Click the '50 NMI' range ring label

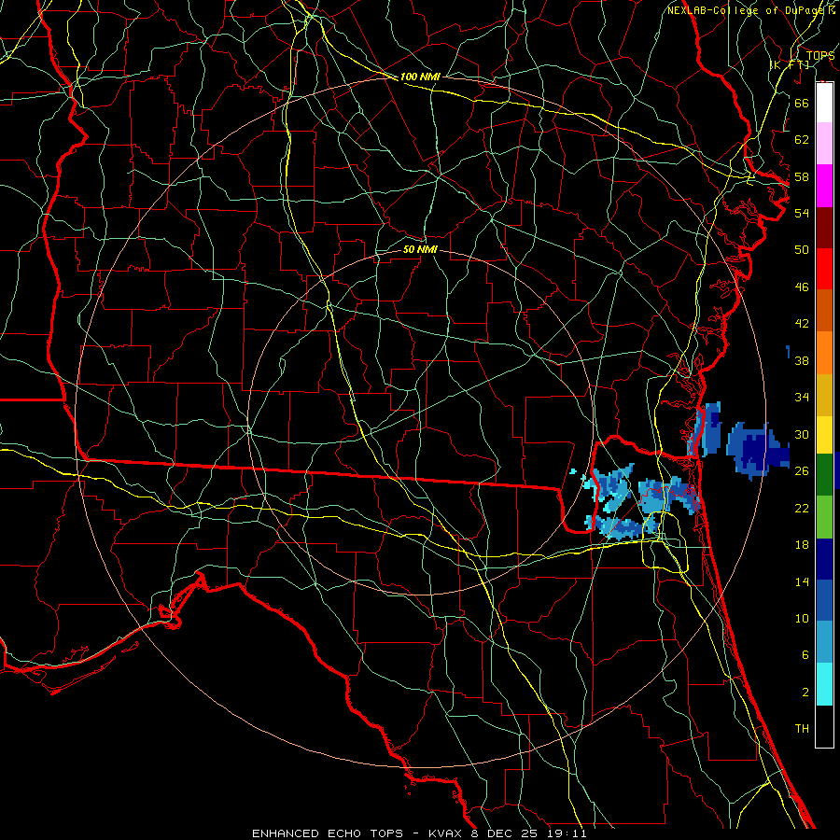coord(420,249)
